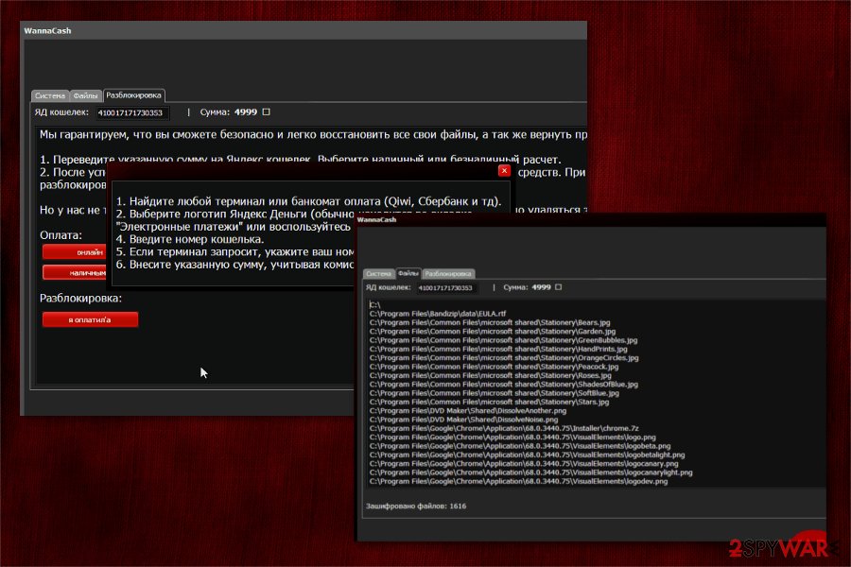This screenshot has height=567, width=851.
Task: Click the Разблокировка: heading above the pay-confirm button
Action: [81, 298]
